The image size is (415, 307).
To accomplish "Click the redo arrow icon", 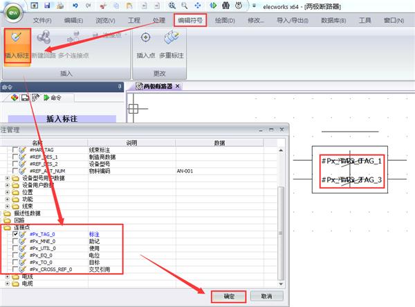I will click(x=88, y=6).
